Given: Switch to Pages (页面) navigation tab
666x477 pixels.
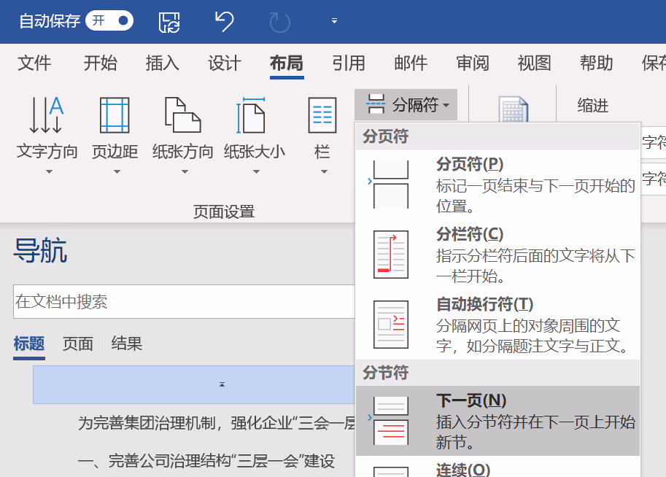Looking at the screenshot, I should click(78, 344).
